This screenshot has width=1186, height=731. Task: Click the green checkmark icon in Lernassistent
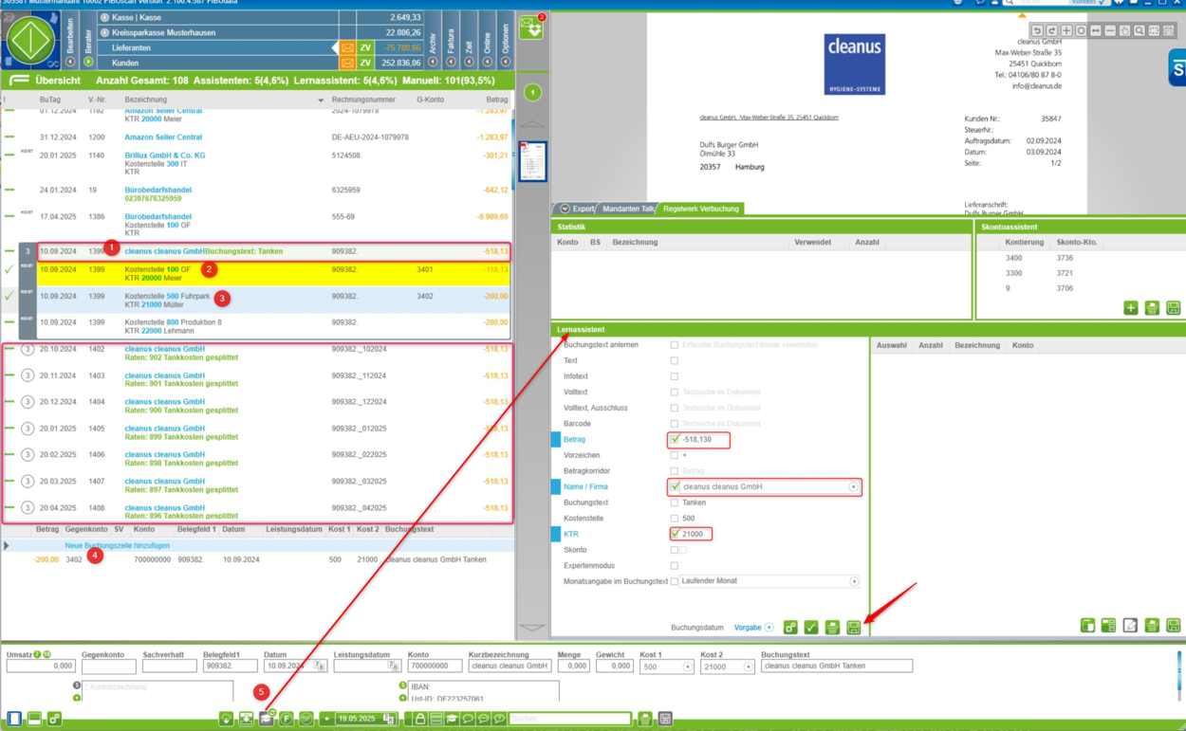(x=811, y=628)
